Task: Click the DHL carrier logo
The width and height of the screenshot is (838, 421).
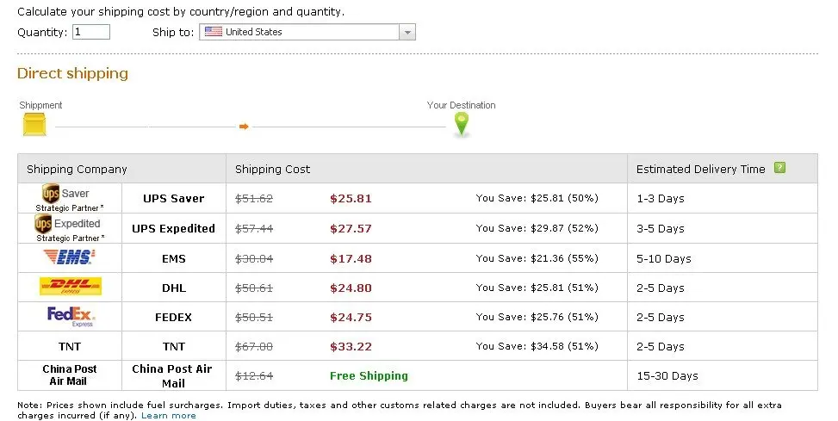Action: (70, 287)
